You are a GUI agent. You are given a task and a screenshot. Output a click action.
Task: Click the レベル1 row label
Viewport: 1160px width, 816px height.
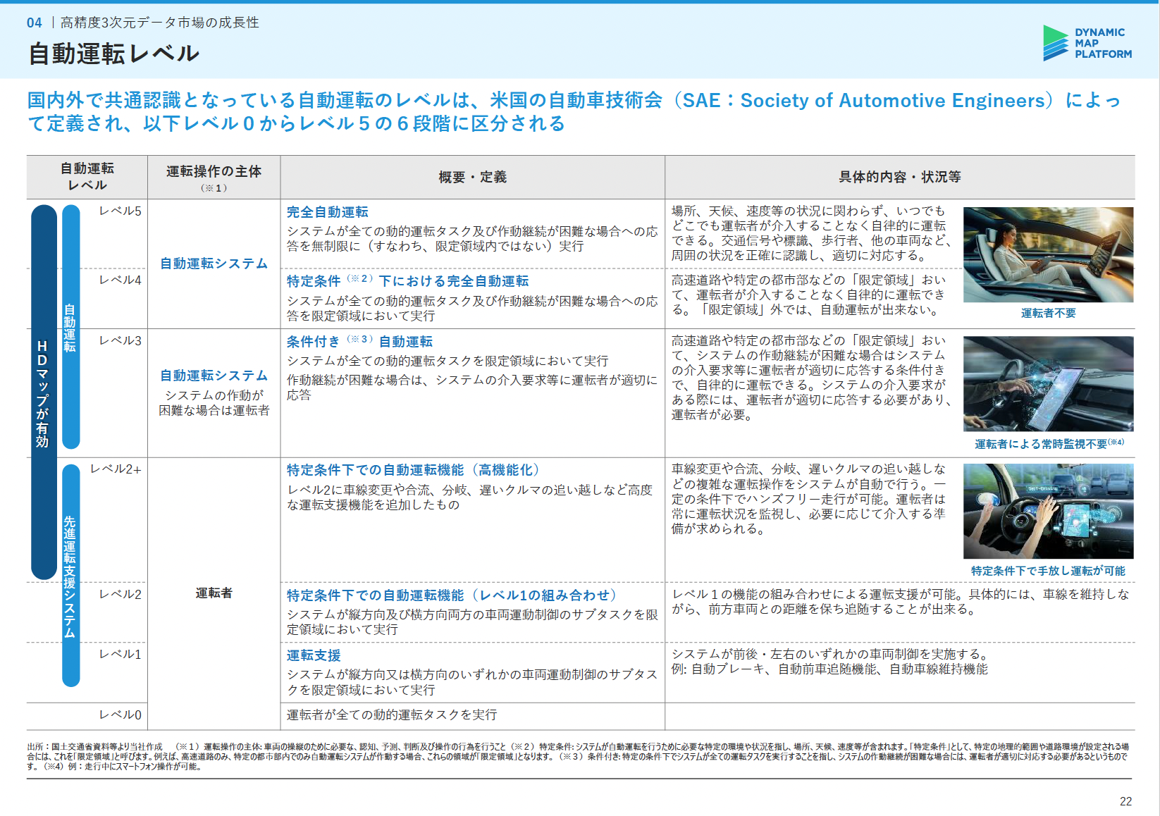(x=121, y=654)
